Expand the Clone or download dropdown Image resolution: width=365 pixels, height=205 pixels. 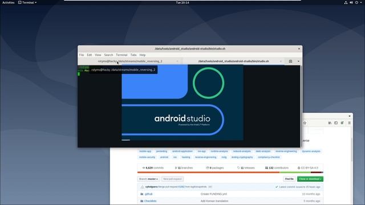(x=310, y=179)
